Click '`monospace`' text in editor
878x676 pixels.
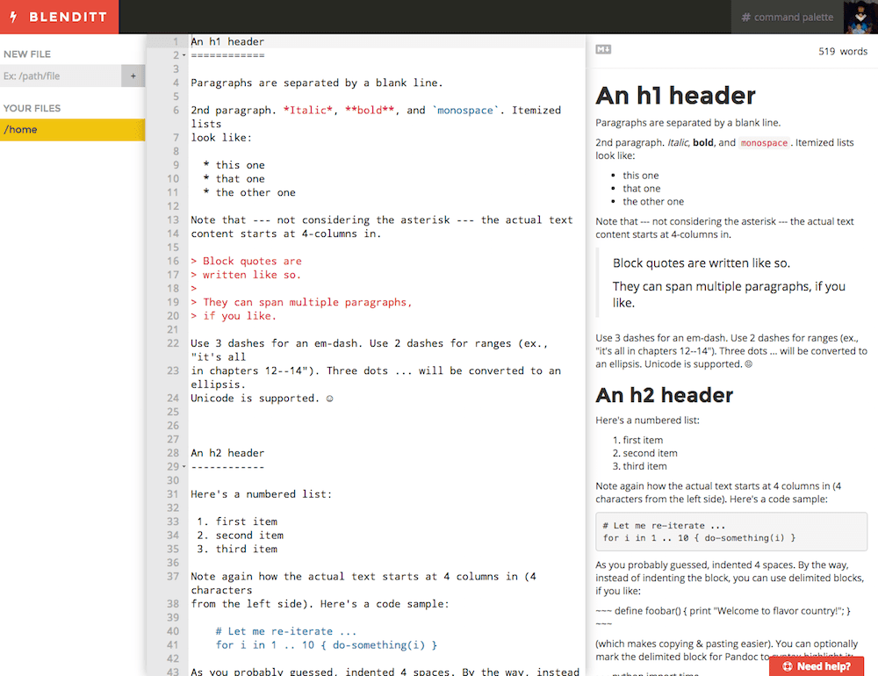click(x=465, y=111)
